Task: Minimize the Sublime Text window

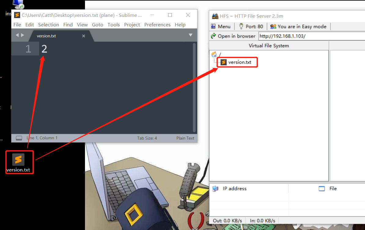Action: pyautogui.click(x=152, y=15)
